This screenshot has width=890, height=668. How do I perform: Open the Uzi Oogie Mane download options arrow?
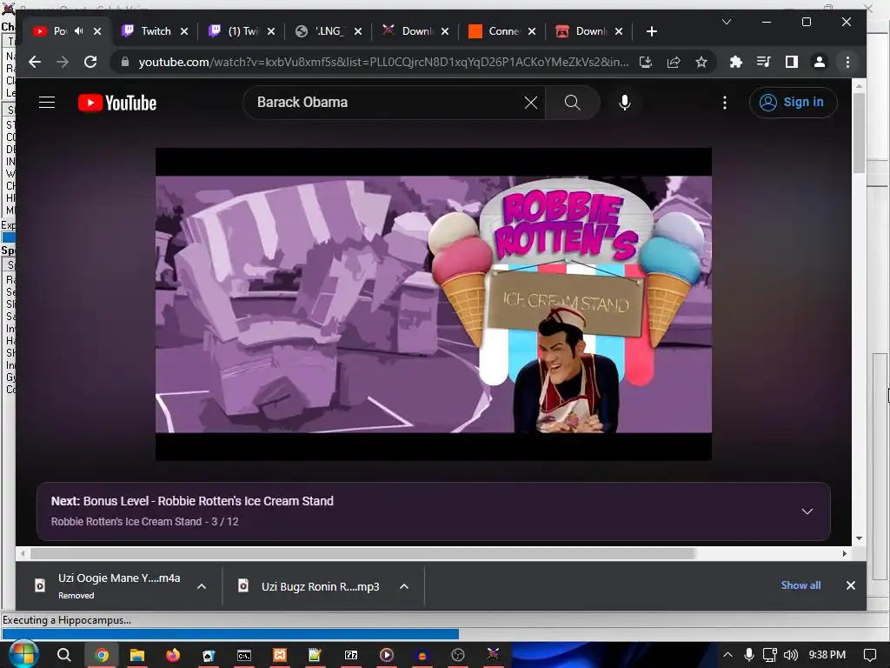[202, 586]
